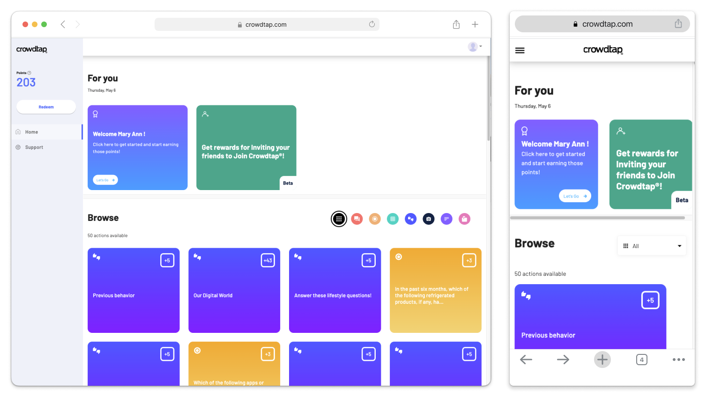Open the three-dot browser menu on mobile
The height and width of the screenshot is (397, 706).
pyautogui.click(x=678, y=360)
